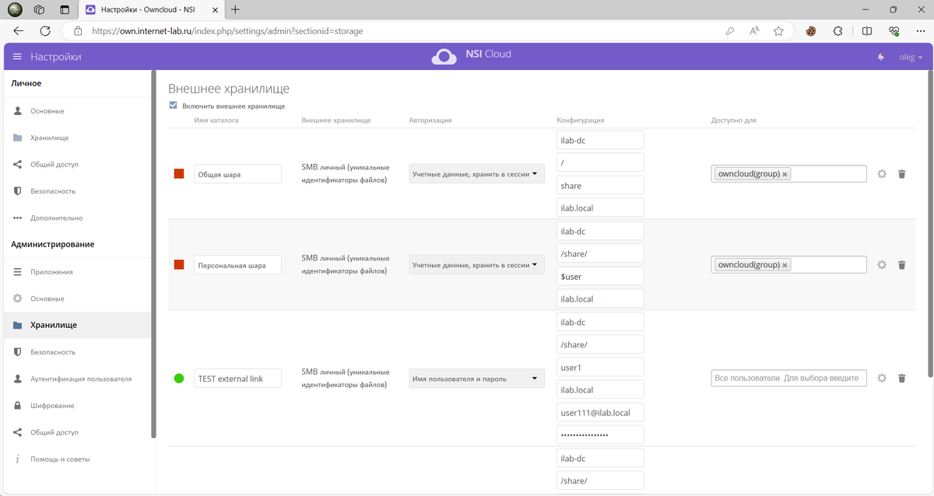Go back with the browser back arrow

click(x=18, y=31)
